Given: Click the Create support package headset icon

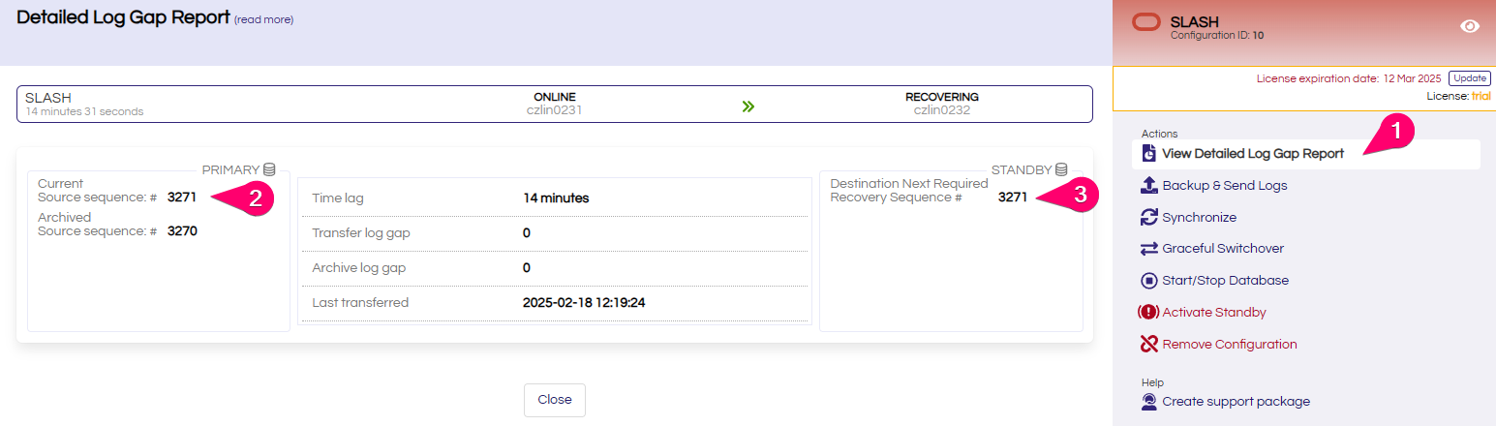Looking at the screenshot, I should coord(1149,402).
